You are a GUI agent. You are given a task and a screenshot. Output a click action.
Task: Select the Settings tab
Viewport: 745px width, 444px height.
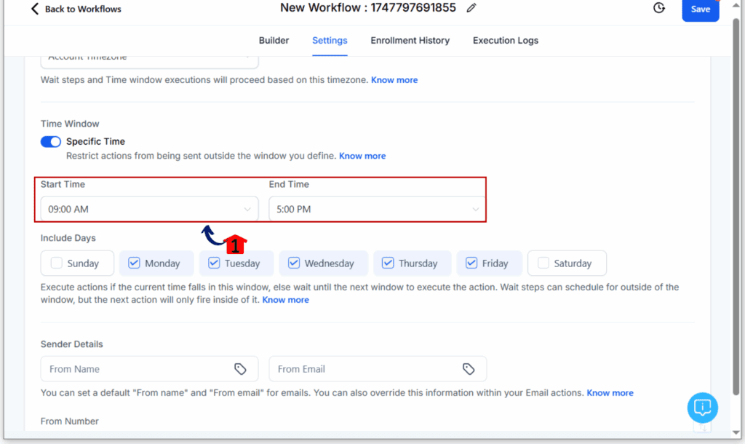(330, 41)
